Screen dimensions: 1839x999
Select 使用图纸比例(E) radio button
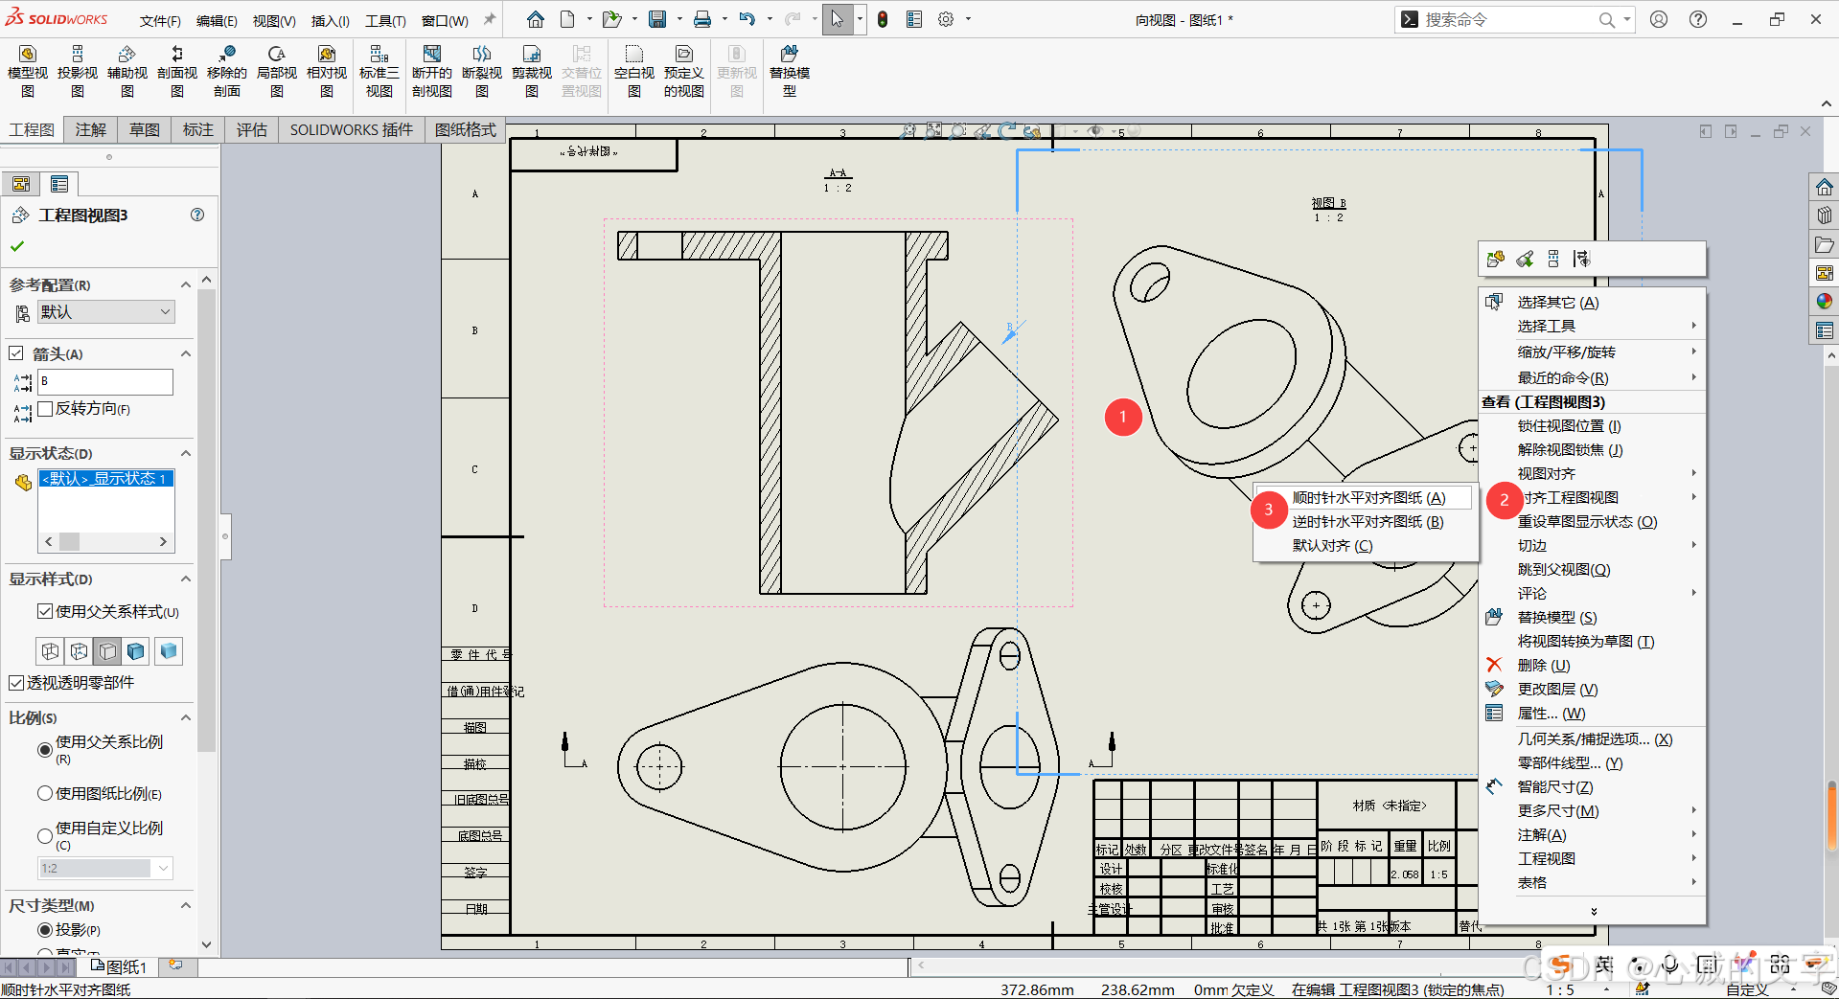(45, 793)
